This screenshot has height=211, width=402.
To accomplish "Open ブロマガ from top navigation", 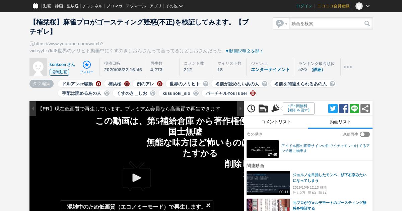I will [114, 6].
